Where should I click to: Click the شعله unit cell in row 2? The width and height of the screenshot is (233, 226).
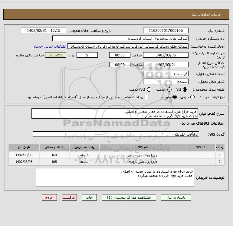84,162
